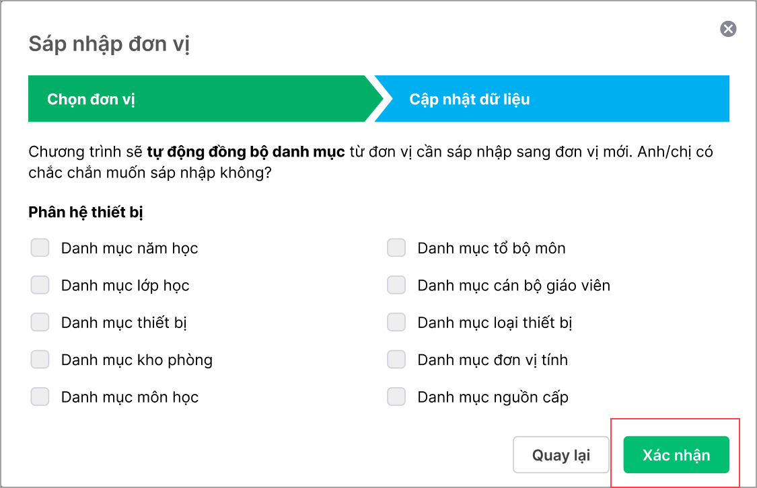Toggle Danh mục kho phòng checkbox
Viewport: 757px width, 488px height.
click(40, 360)
